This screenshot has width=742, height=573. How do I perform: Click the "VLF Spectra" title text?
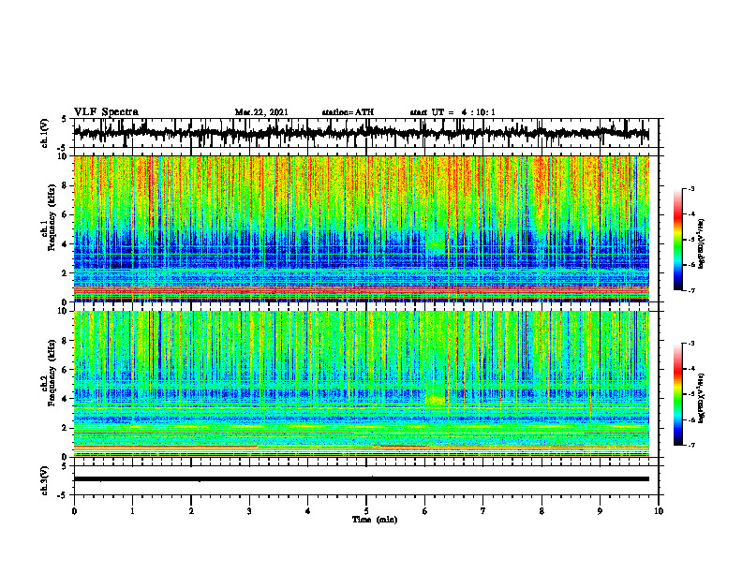coord(106,112)
